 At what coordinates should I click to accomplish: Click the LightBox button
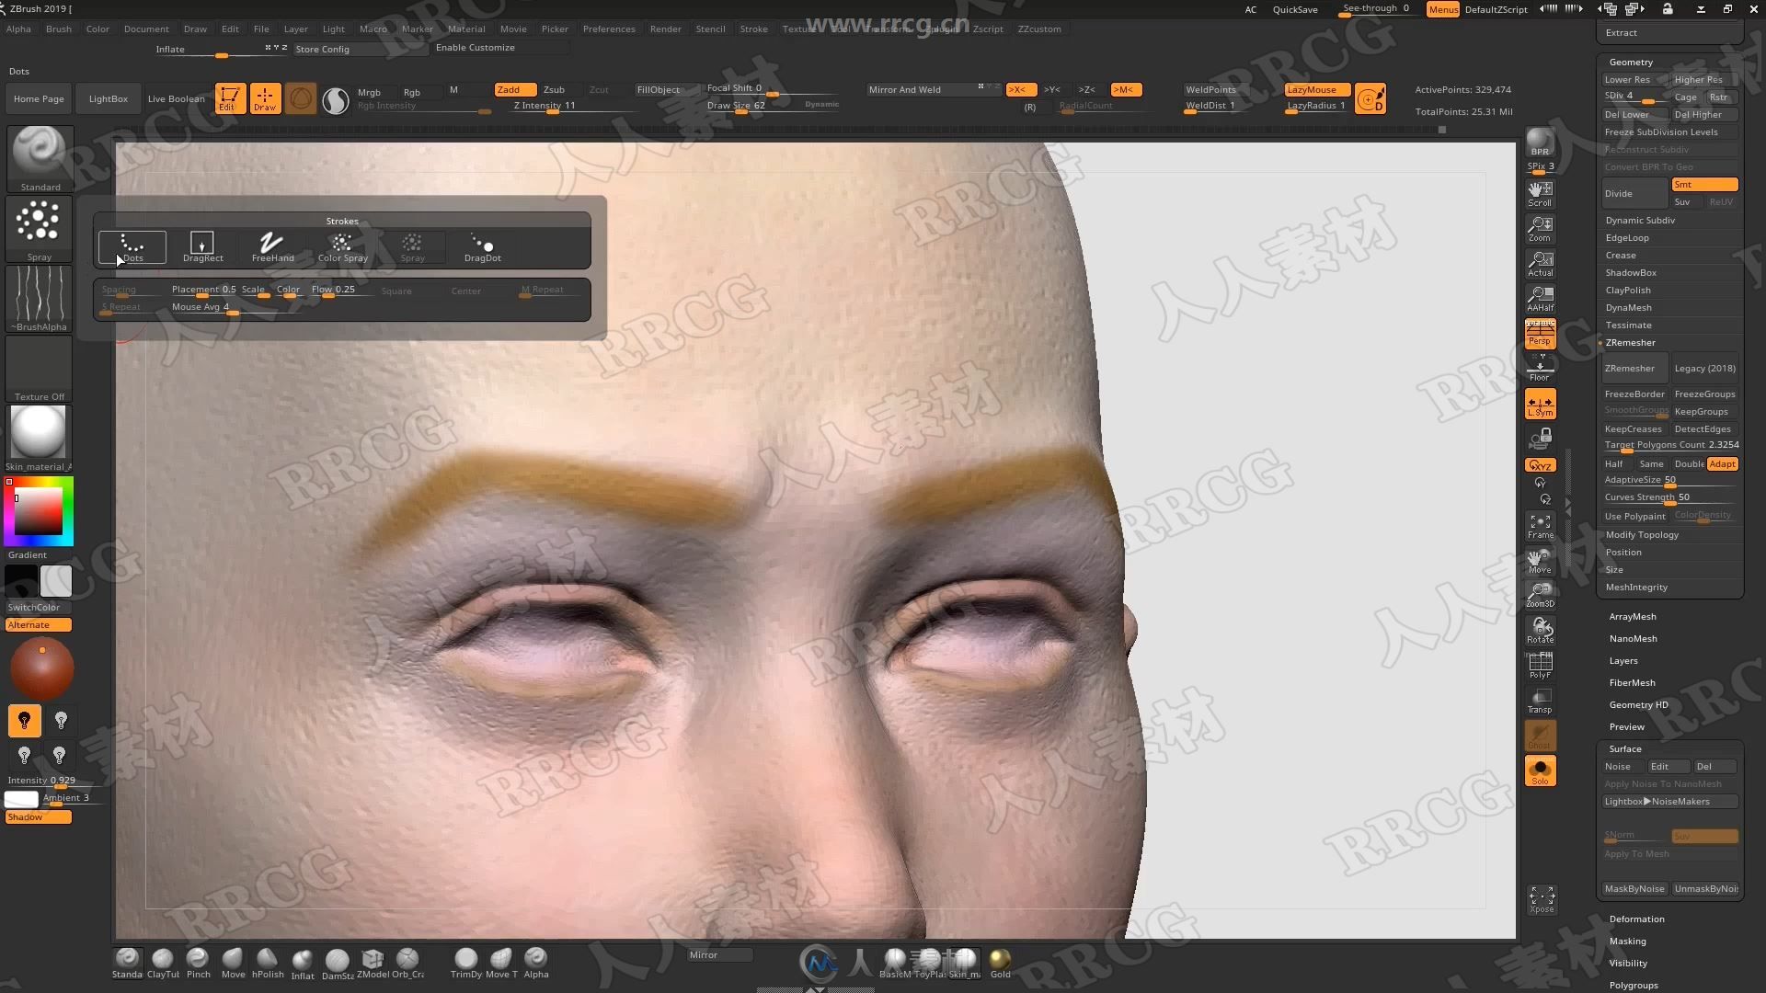tap(109, 98)
